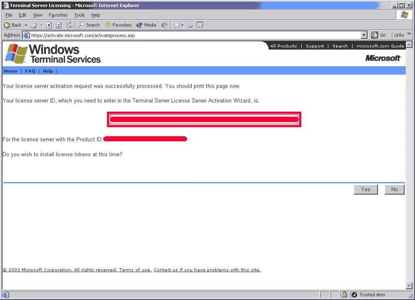Click the Microsoft logo
The width and height of the screenshot is (415, 300).
(x=383, y=58)
